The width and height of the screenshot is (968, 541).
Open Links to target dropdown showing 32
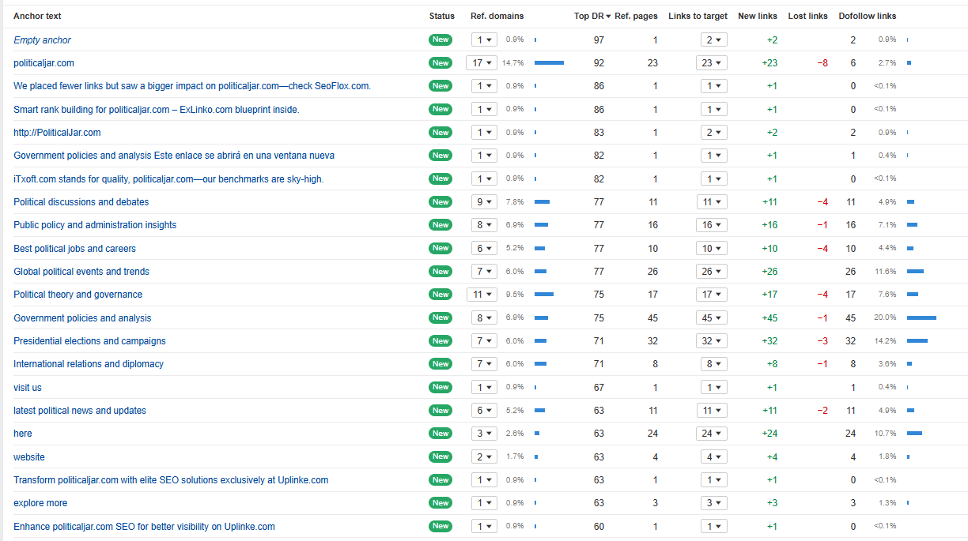(712, 341)
